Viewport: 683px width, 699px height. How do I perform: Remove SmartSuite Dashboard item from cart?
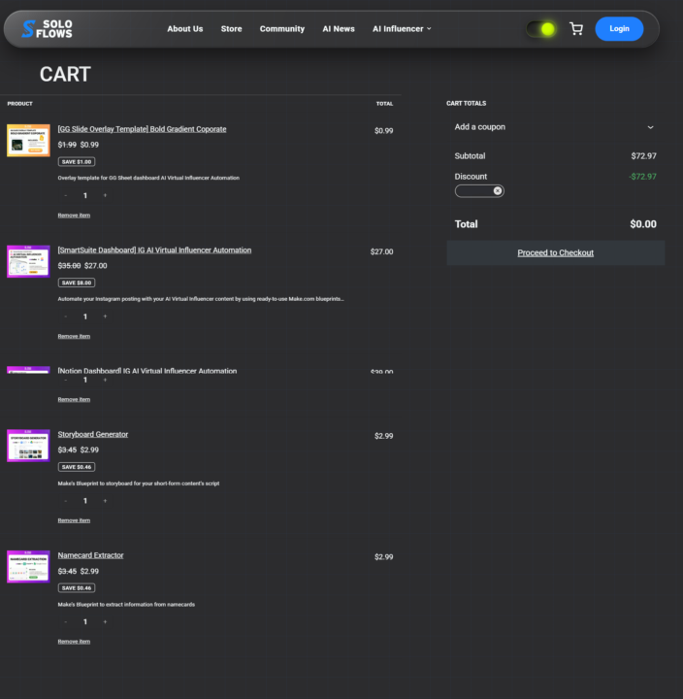(x=74, y=336)
